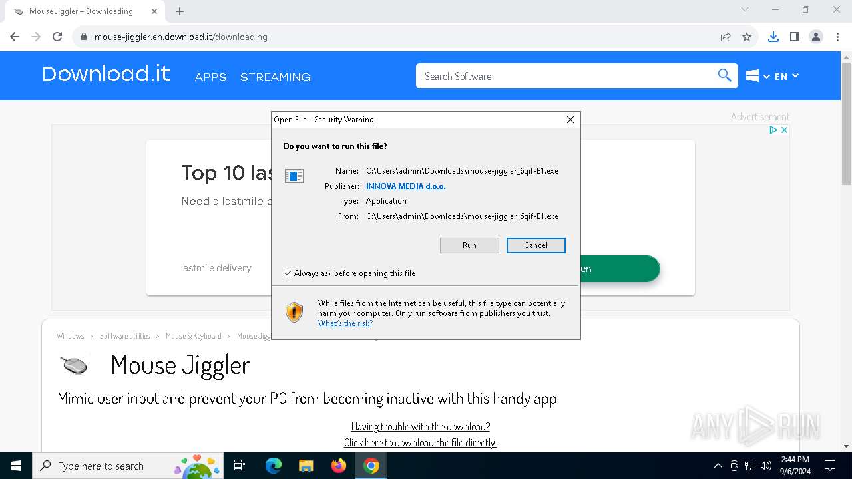Image resolution: width=852 pixels, height=479 pixels.
Task: Click download the file directly link
Action: 420,443
